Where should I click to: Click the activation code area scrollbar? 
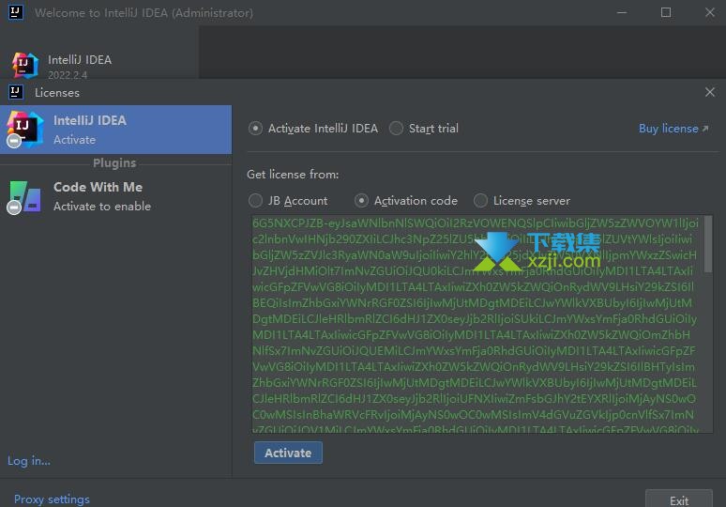coord(708,245)
